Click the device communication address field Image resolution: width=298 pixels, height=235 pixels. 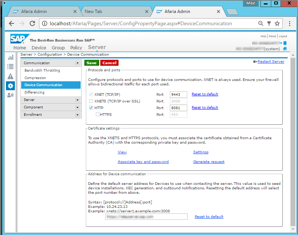(146, 216)
